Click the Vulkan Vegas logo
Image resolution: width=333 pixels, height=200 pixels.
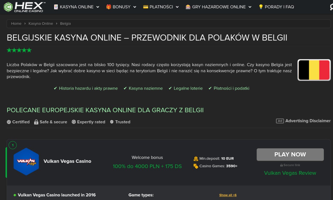pyautogui.click(x=26, y=161)
